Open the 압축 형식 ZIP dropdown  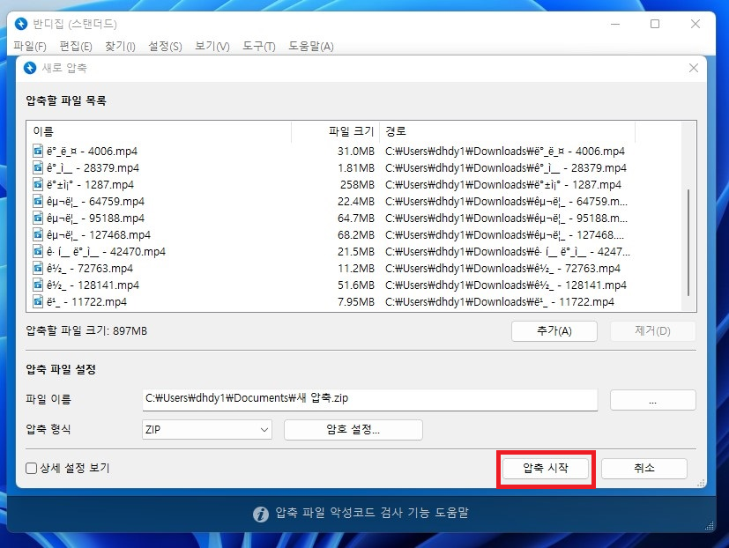pos(207,429)
